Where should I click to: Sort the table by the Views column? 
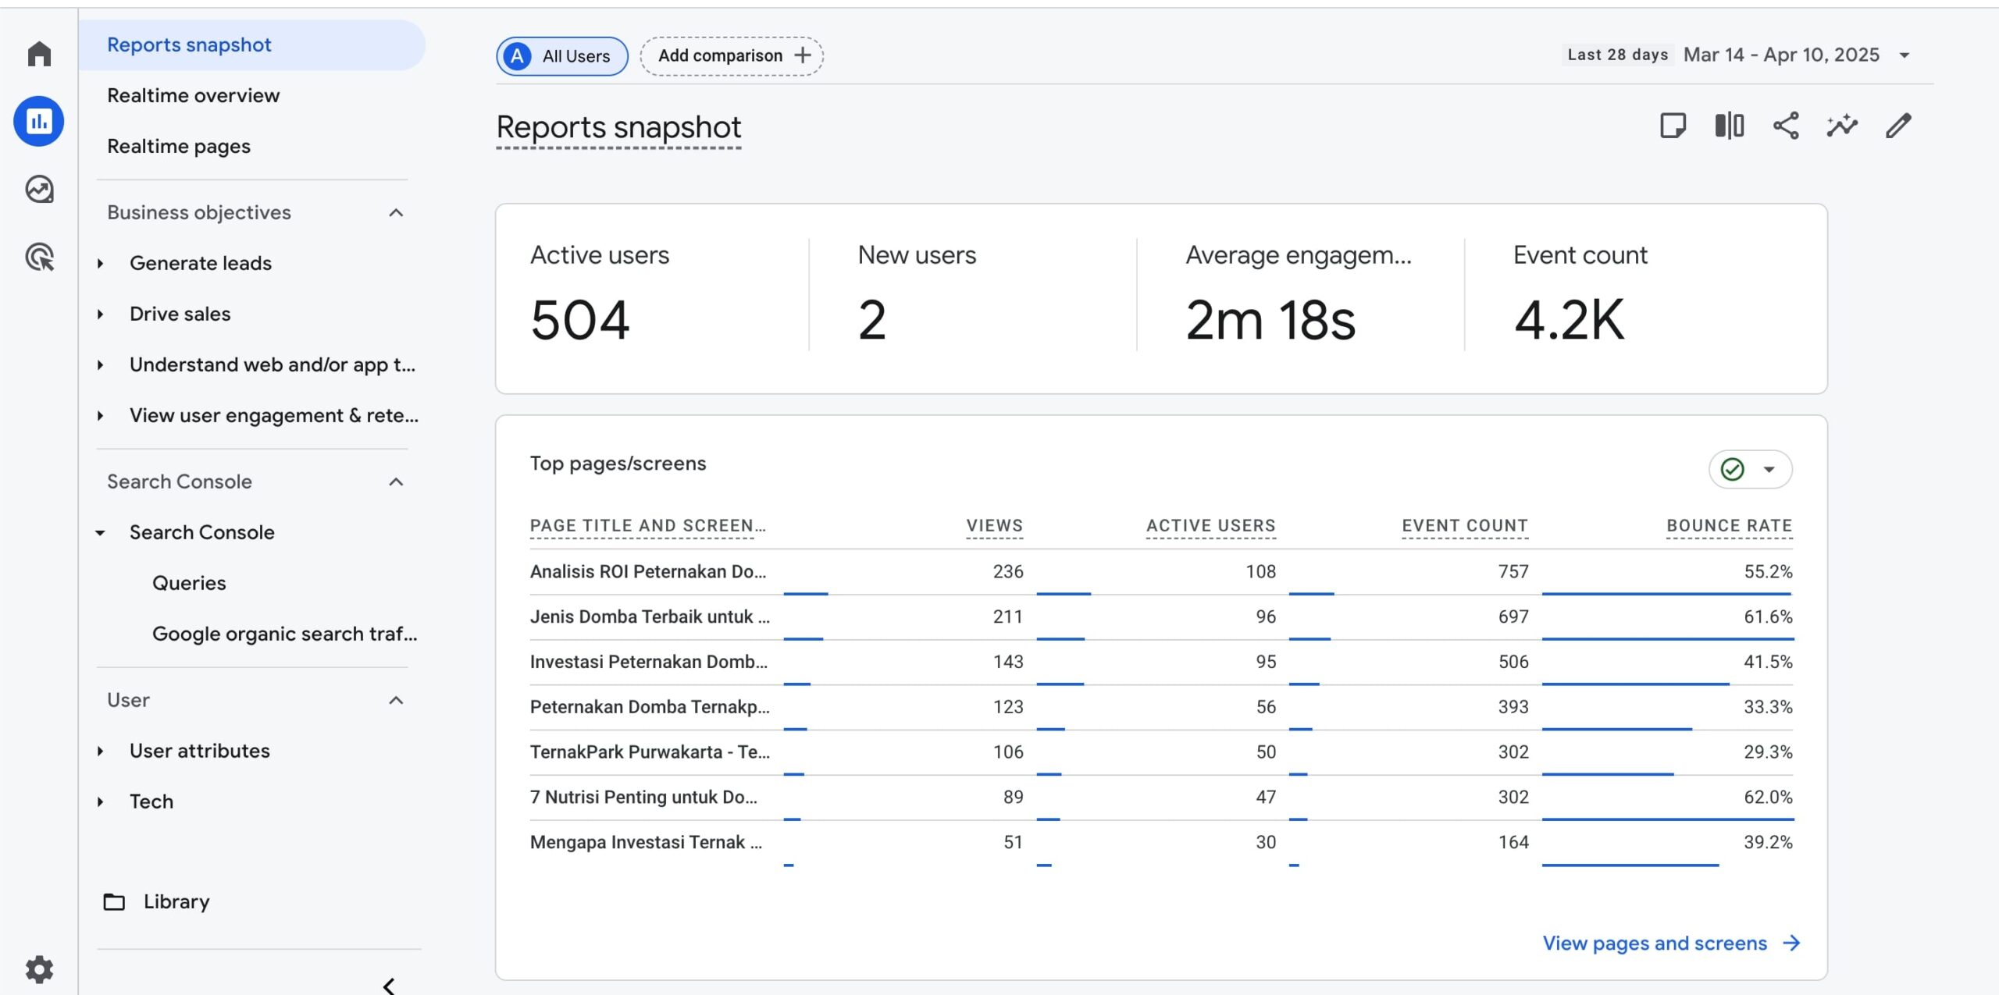pyautogui.click(x=994, y=524)
